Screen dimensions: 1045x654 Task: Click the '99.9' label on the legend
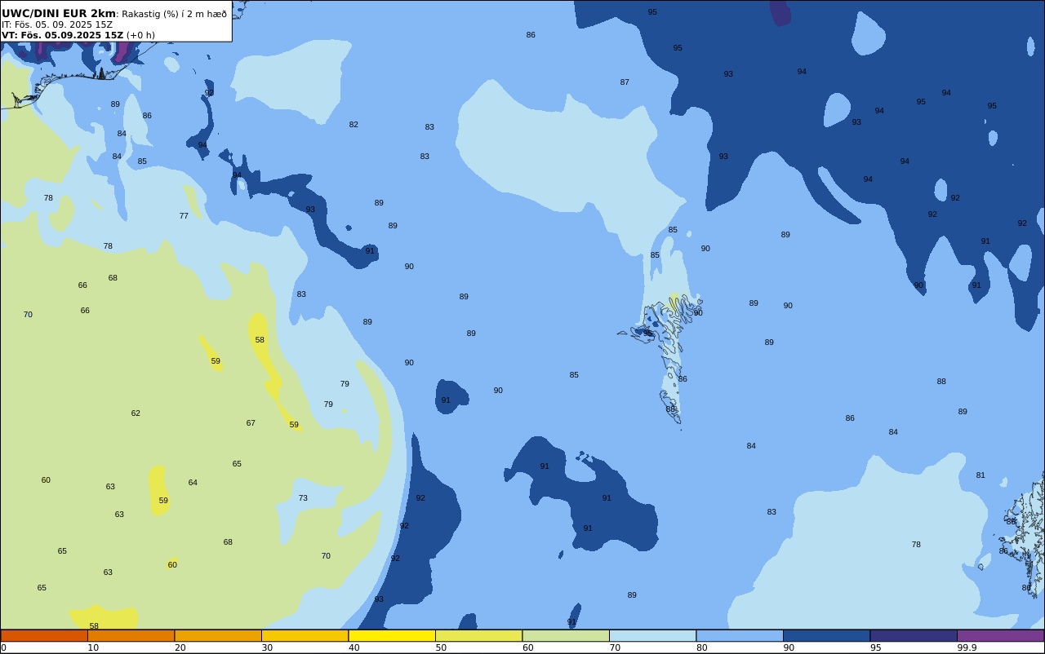coord(967,647)
